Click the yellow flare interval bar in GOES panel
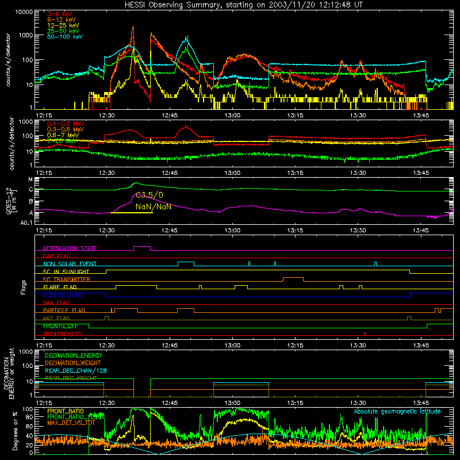The image size is (460, 460). pos(132,212)
